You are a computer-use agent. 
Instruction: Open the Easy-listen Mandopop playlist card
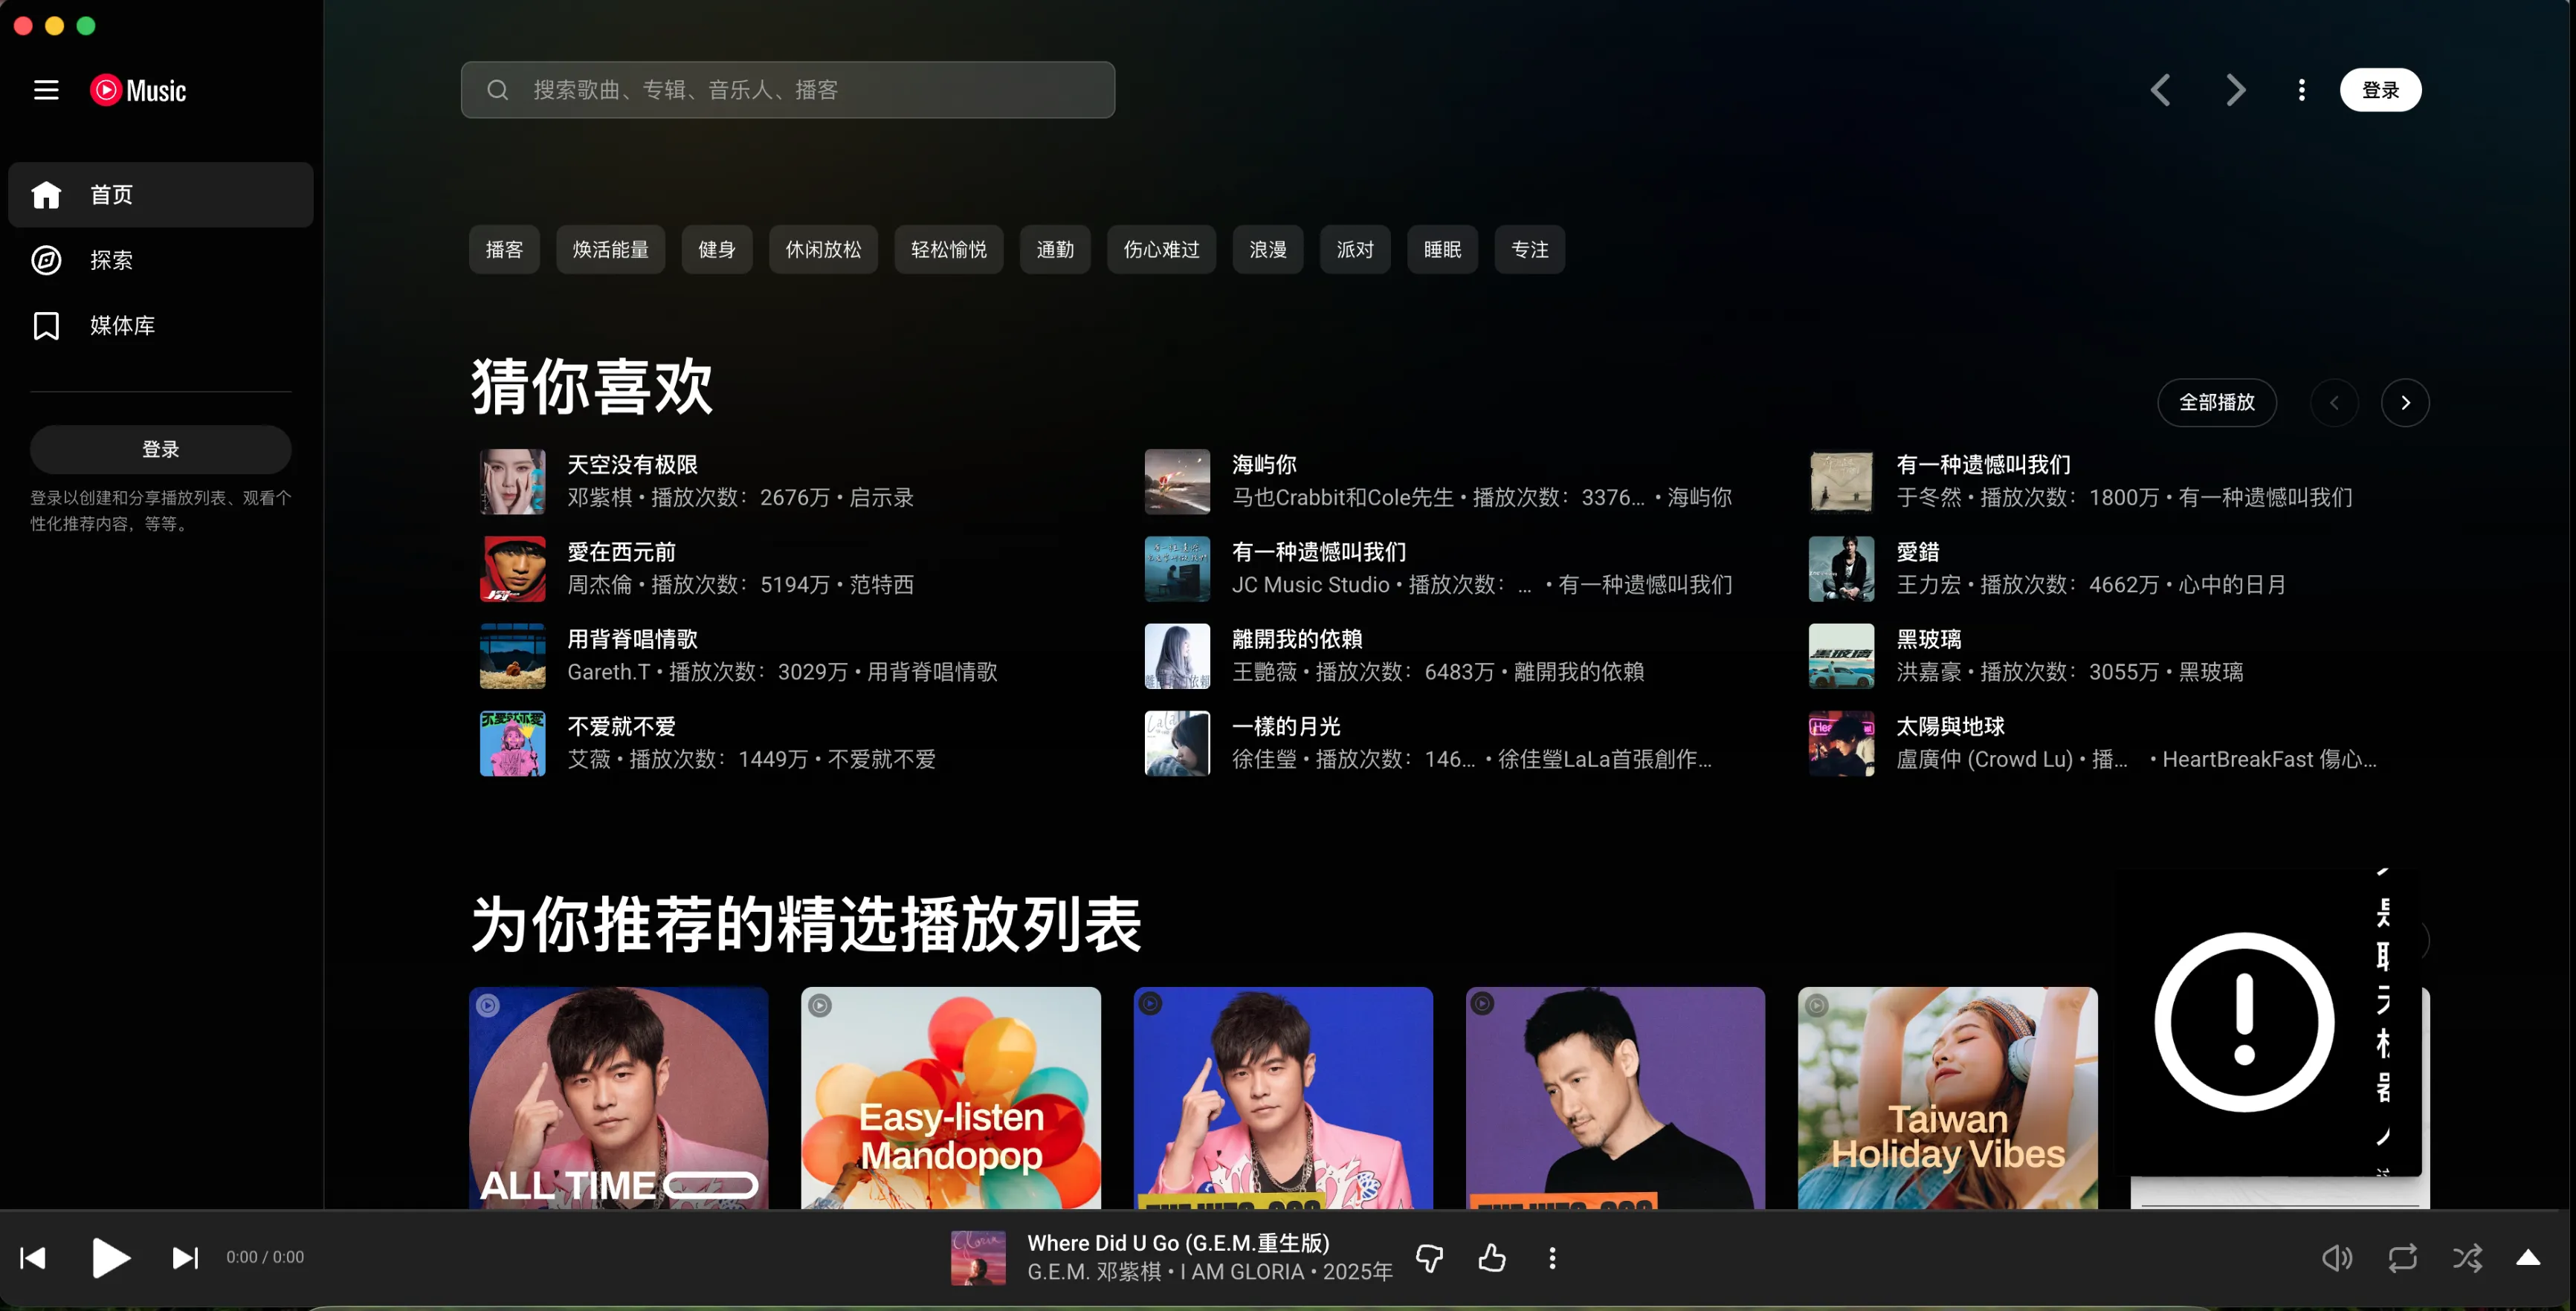(x=950, y=1098)
